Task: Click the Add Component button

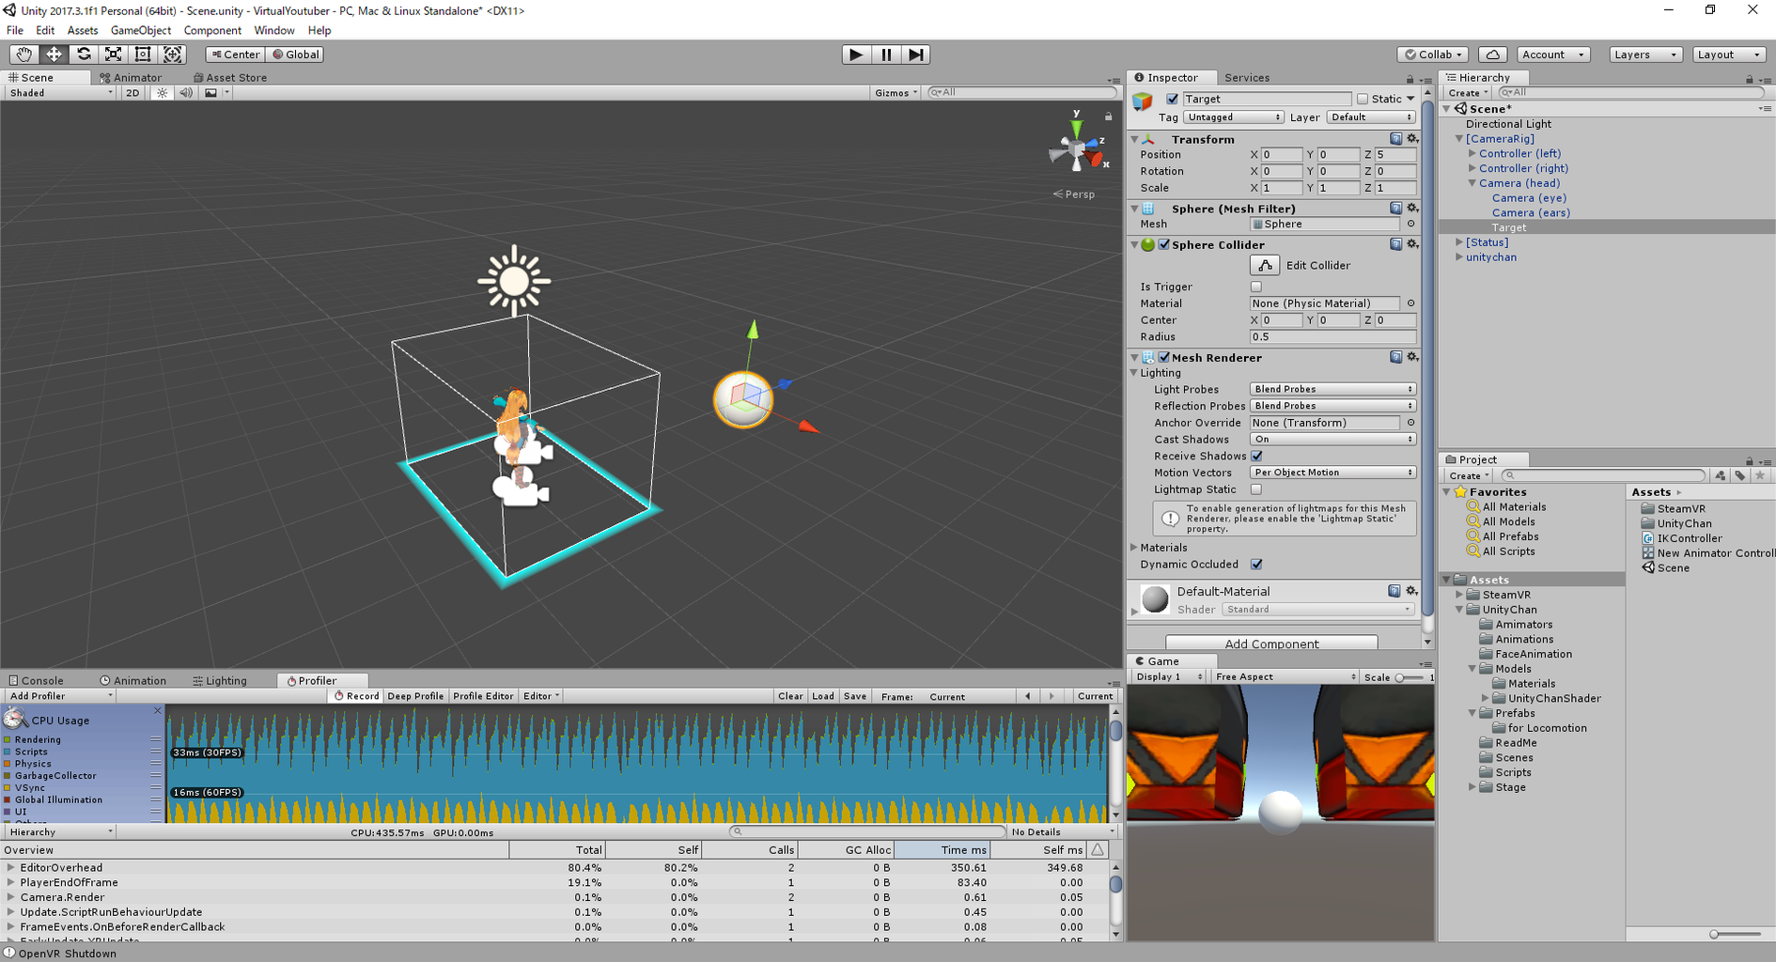Action: pos(1271,644)
